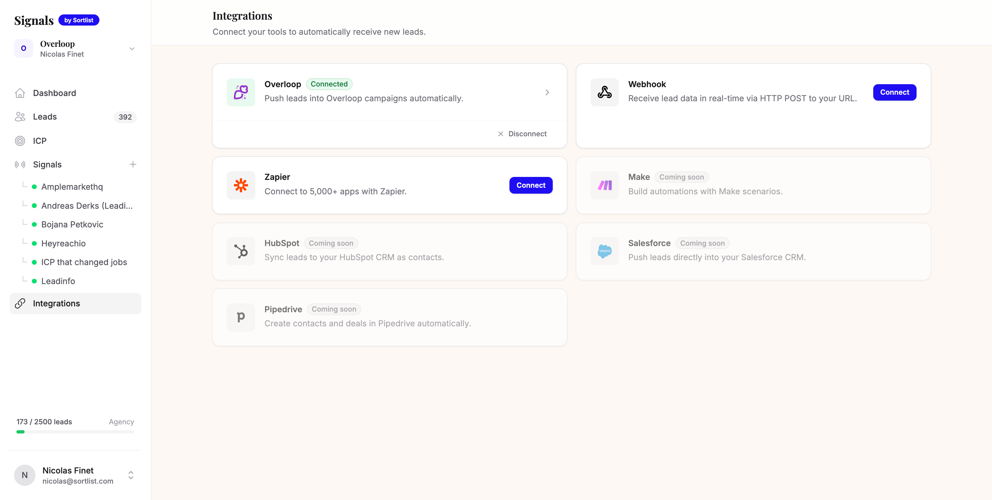
Task: Click the Pipedrive card title
Action: pyautogui.click(x=283, y=309)
